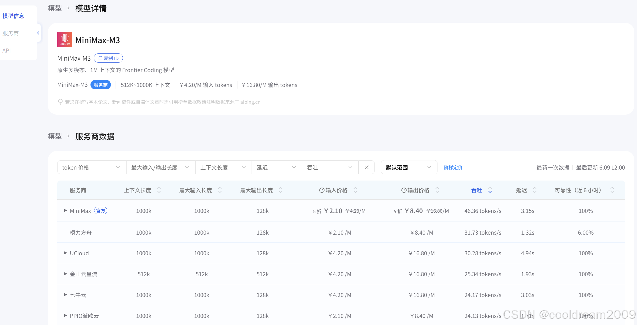The image size is (637, 325).
Task: Click the ¥4.20/M 输入 tokens text
Action: coord(206,85)
